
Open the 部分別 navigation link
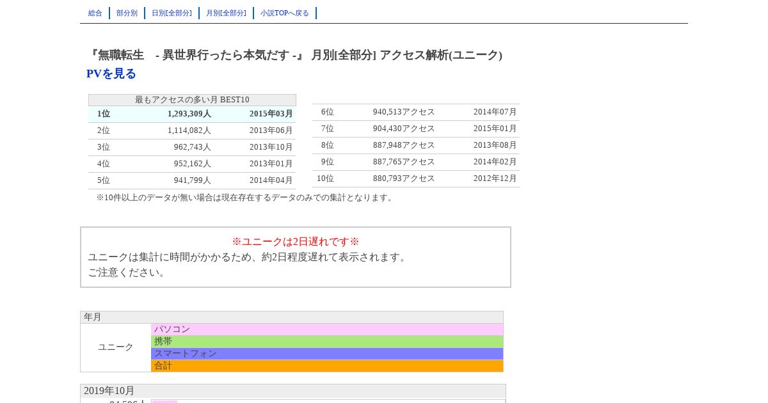(127, 13)
